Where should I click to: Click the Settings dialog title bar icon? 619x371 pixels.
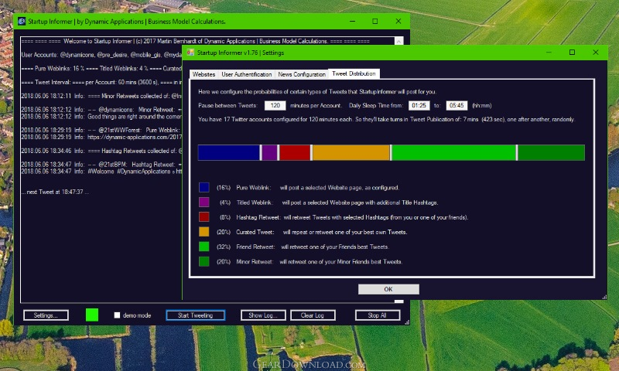point(190,53)
